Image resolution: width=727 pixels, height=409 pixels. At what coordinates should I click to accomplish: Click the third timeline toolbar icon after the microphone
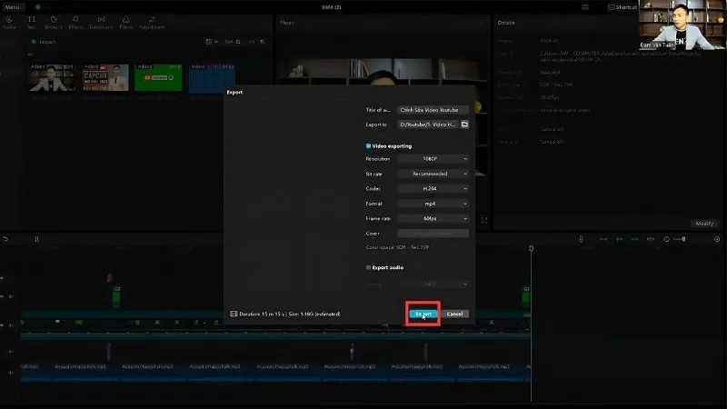[634, 239]
